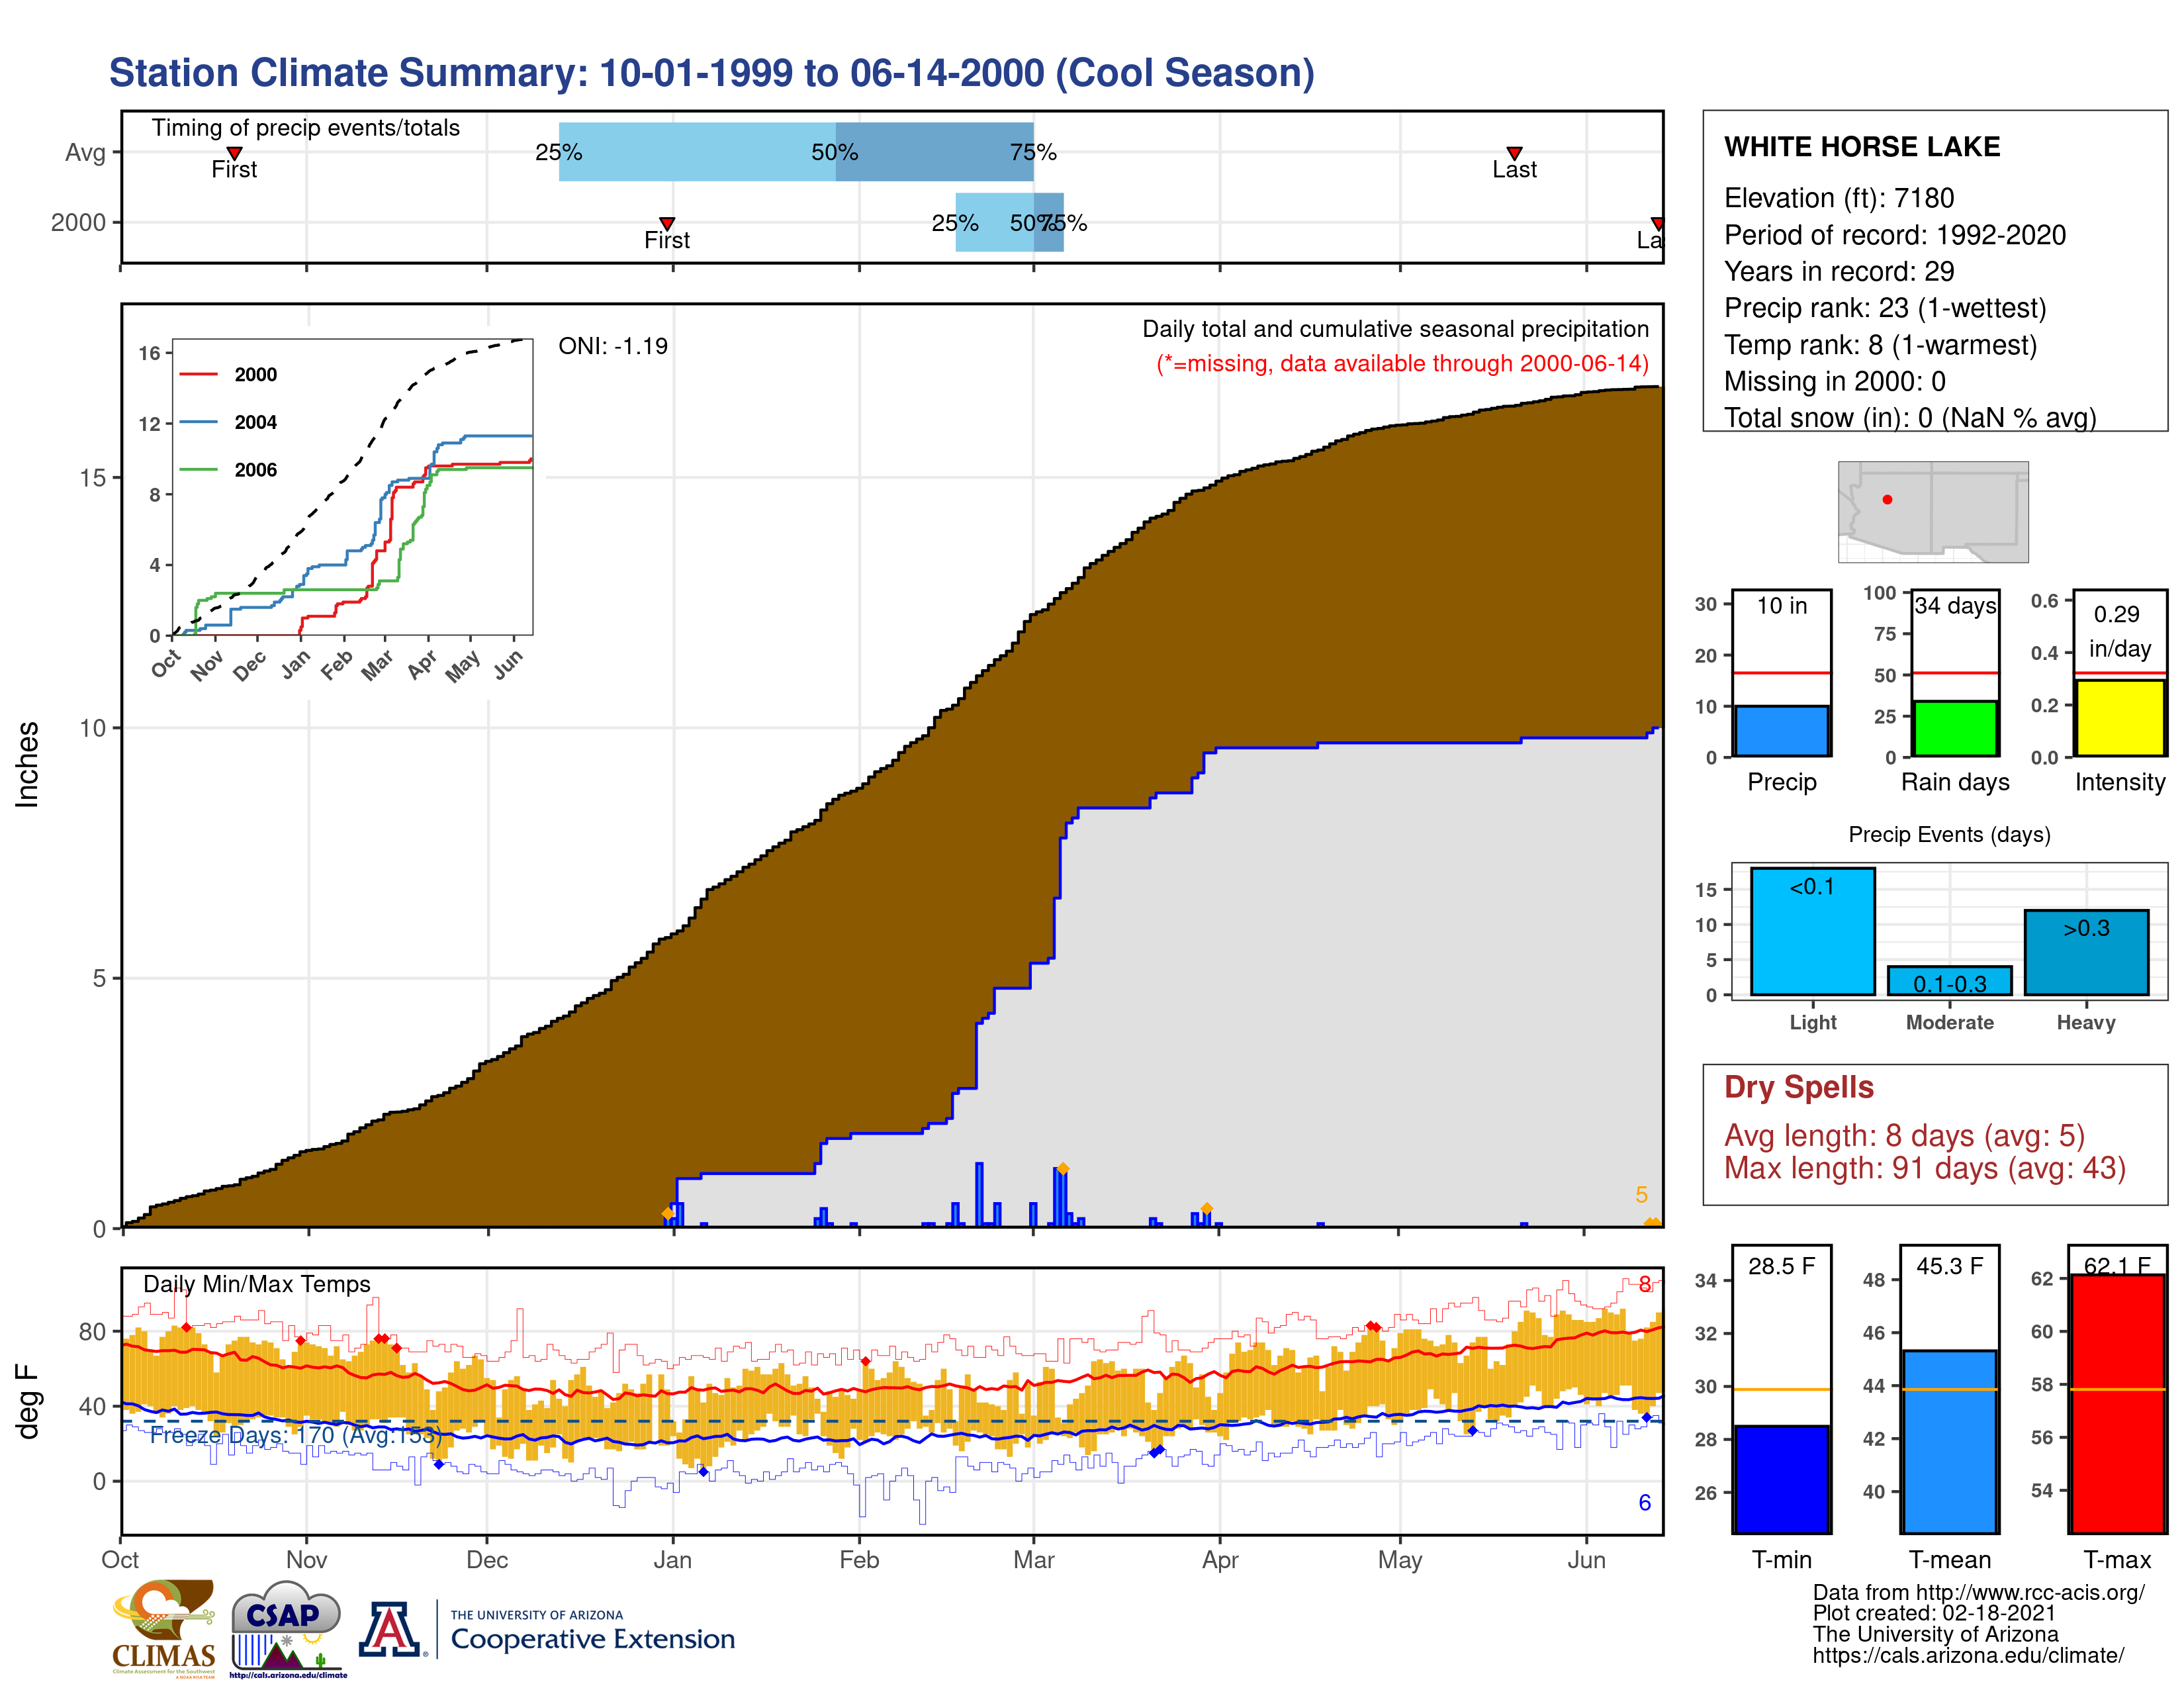Click the Cooperative Extension text logo
The width and height of the screenshot is (2184, 1688).
click(x=592, y=1632)
